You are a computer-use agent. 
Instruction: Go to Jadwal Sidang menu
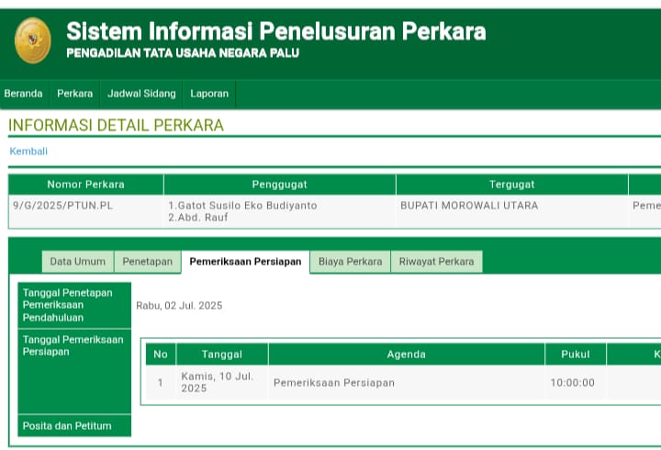(x=141, y=94)
